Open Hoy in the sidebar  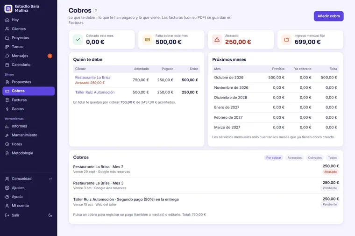(28, 20)
